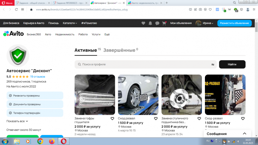Viewport: 258px width, 145px height.
Task: Switch to the Задание №2666823 tab
Action: [x=71, y=3]
